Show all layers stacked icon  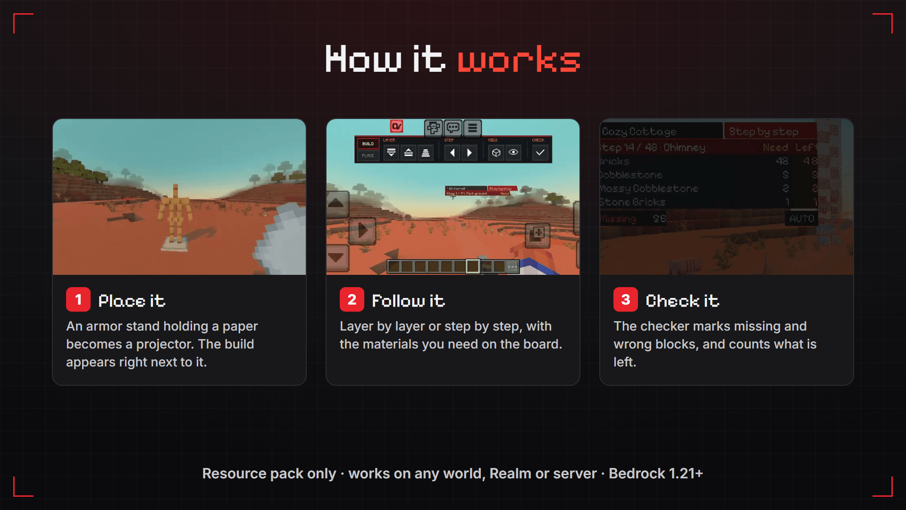pyautogui.click(x=426, y=153)
